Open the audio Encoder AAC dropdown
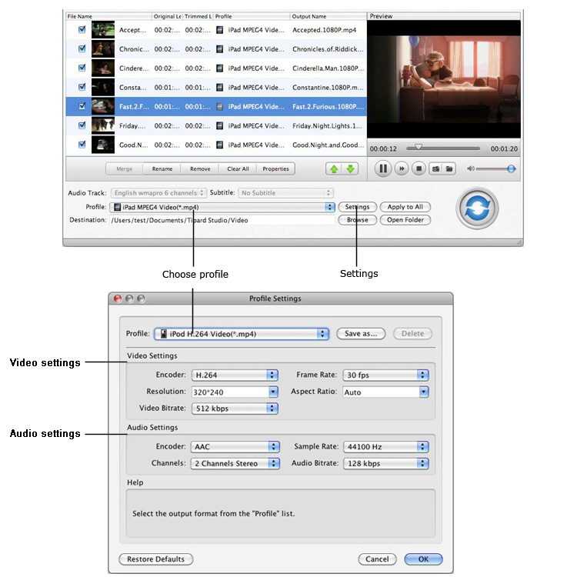The image size is (577, 577). click(235, 447)
